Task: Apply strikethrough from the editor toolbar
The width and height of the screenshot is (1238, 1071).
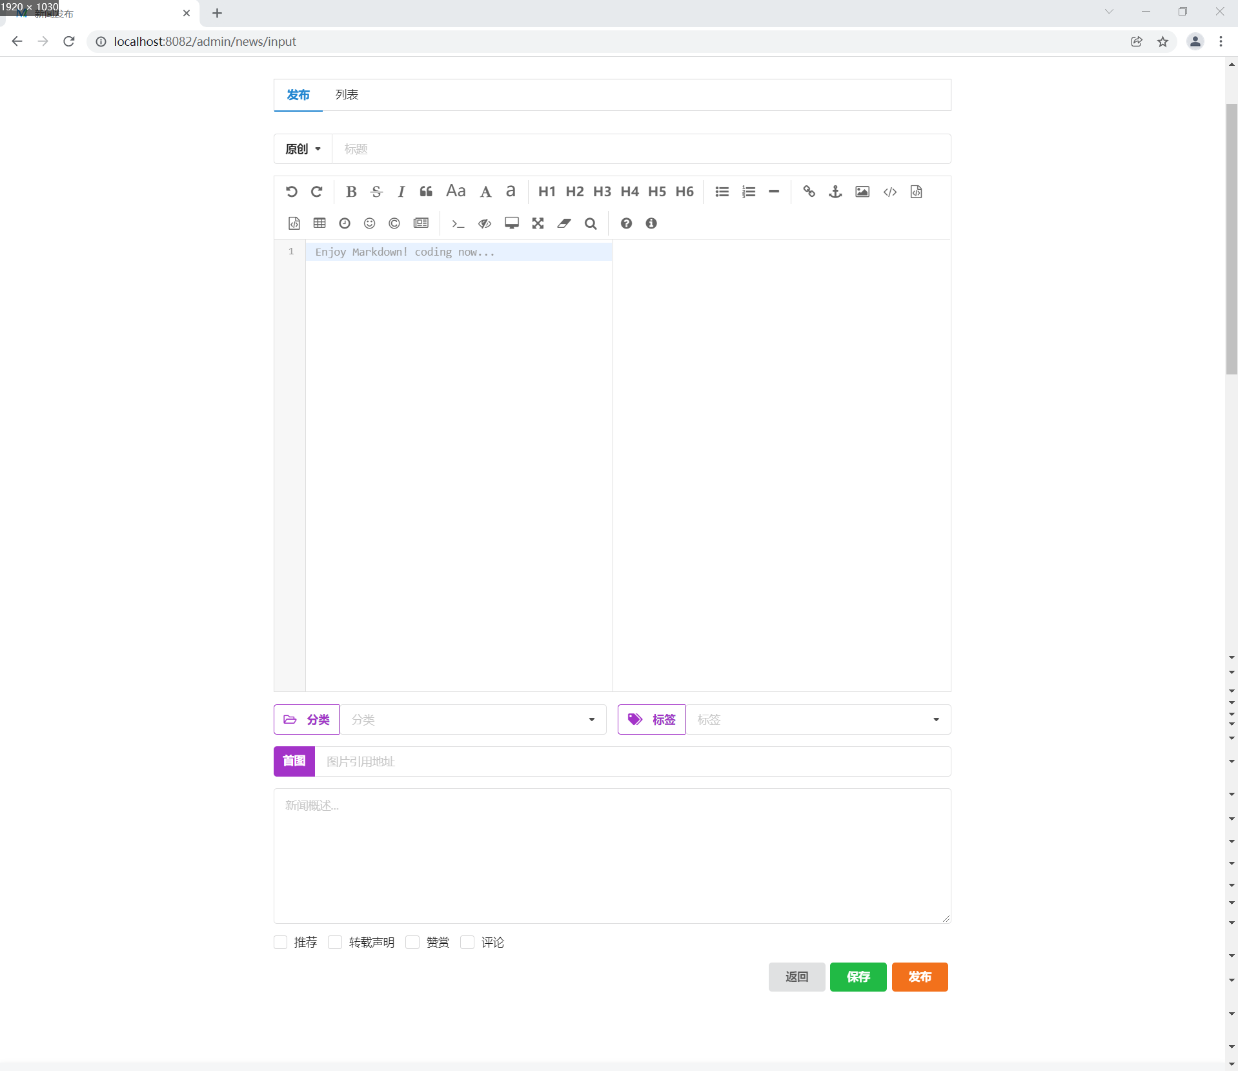Action: 376,192
